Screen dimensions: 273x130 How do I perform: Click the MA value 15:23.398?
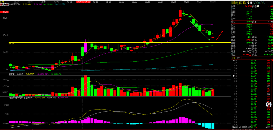click(37, 4)
